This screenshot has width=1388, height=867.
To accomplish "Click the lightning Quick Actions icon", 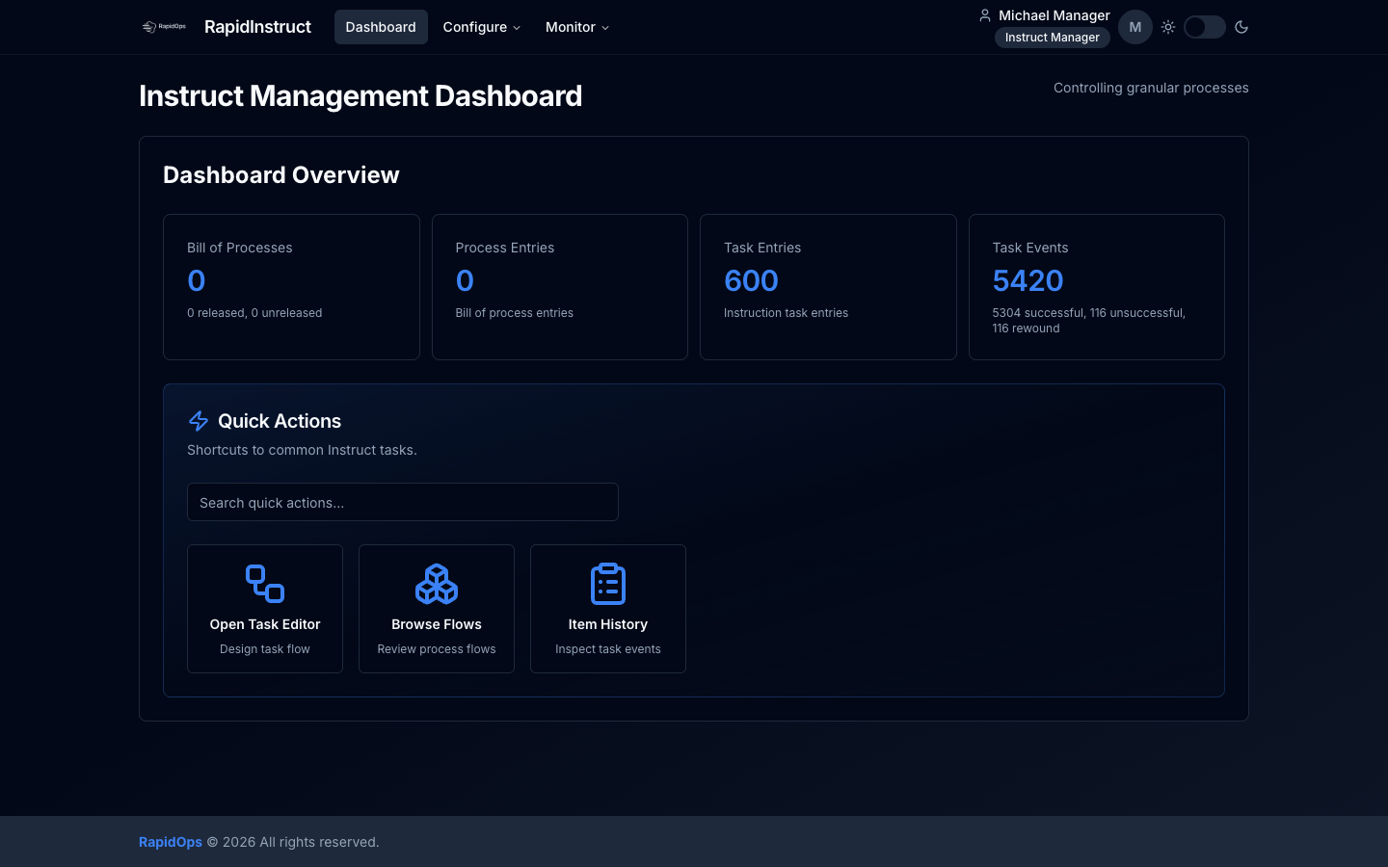I will (x=199, y=421).
